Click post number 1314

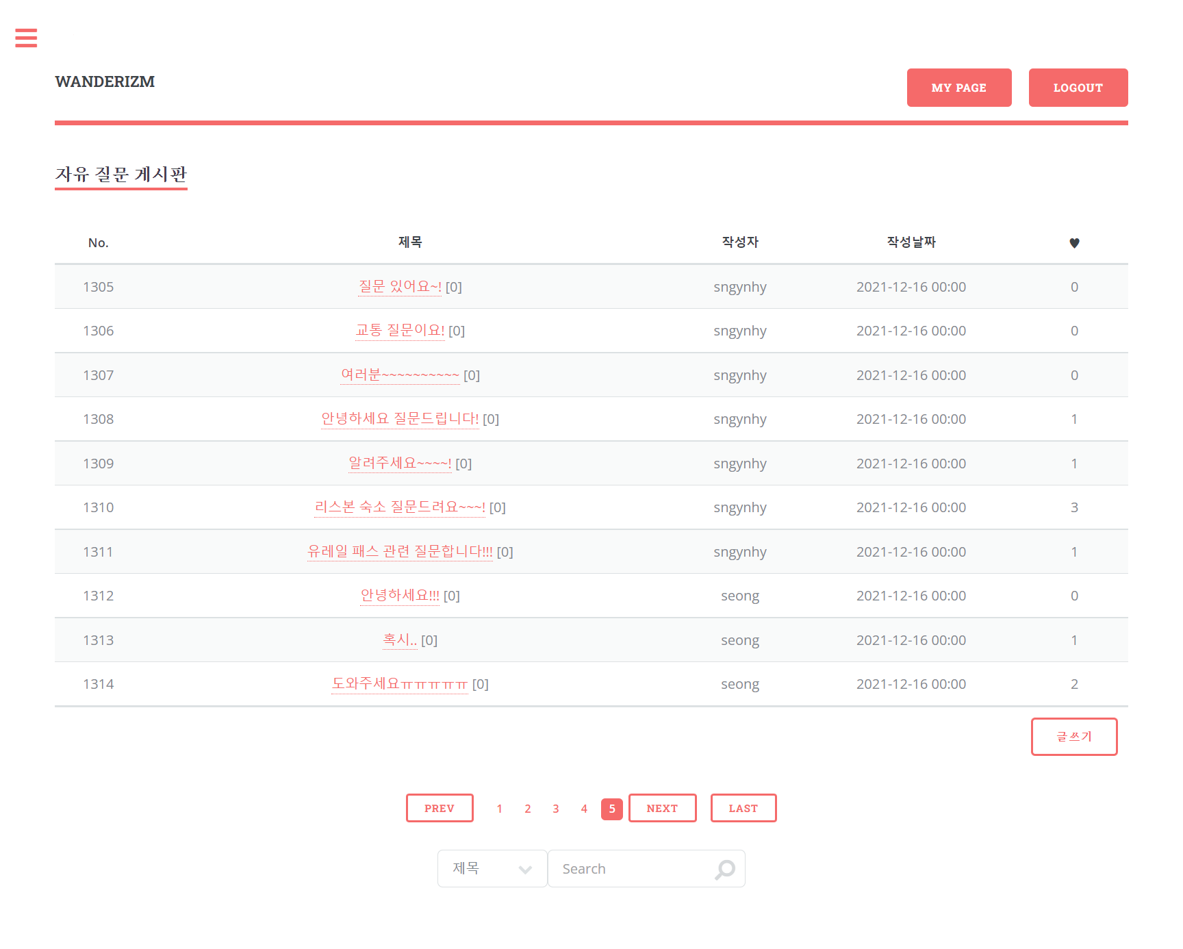99,684
